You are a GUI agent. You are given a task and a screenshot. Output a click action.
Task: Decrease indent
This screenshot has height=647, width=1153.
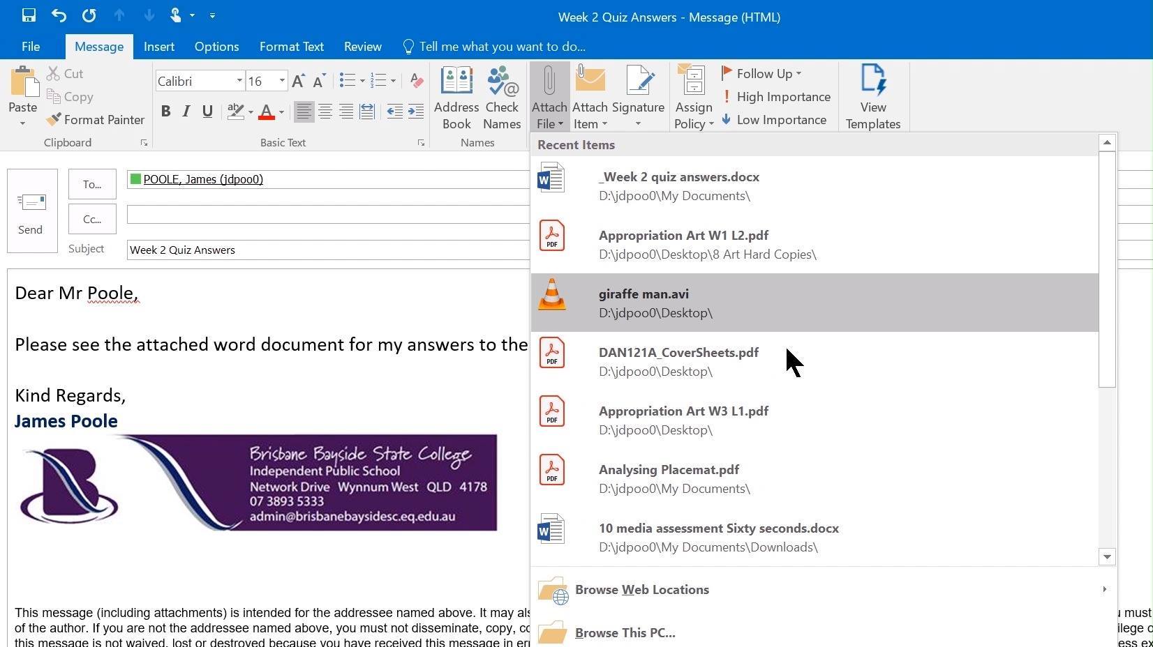[x=394, y=112]
